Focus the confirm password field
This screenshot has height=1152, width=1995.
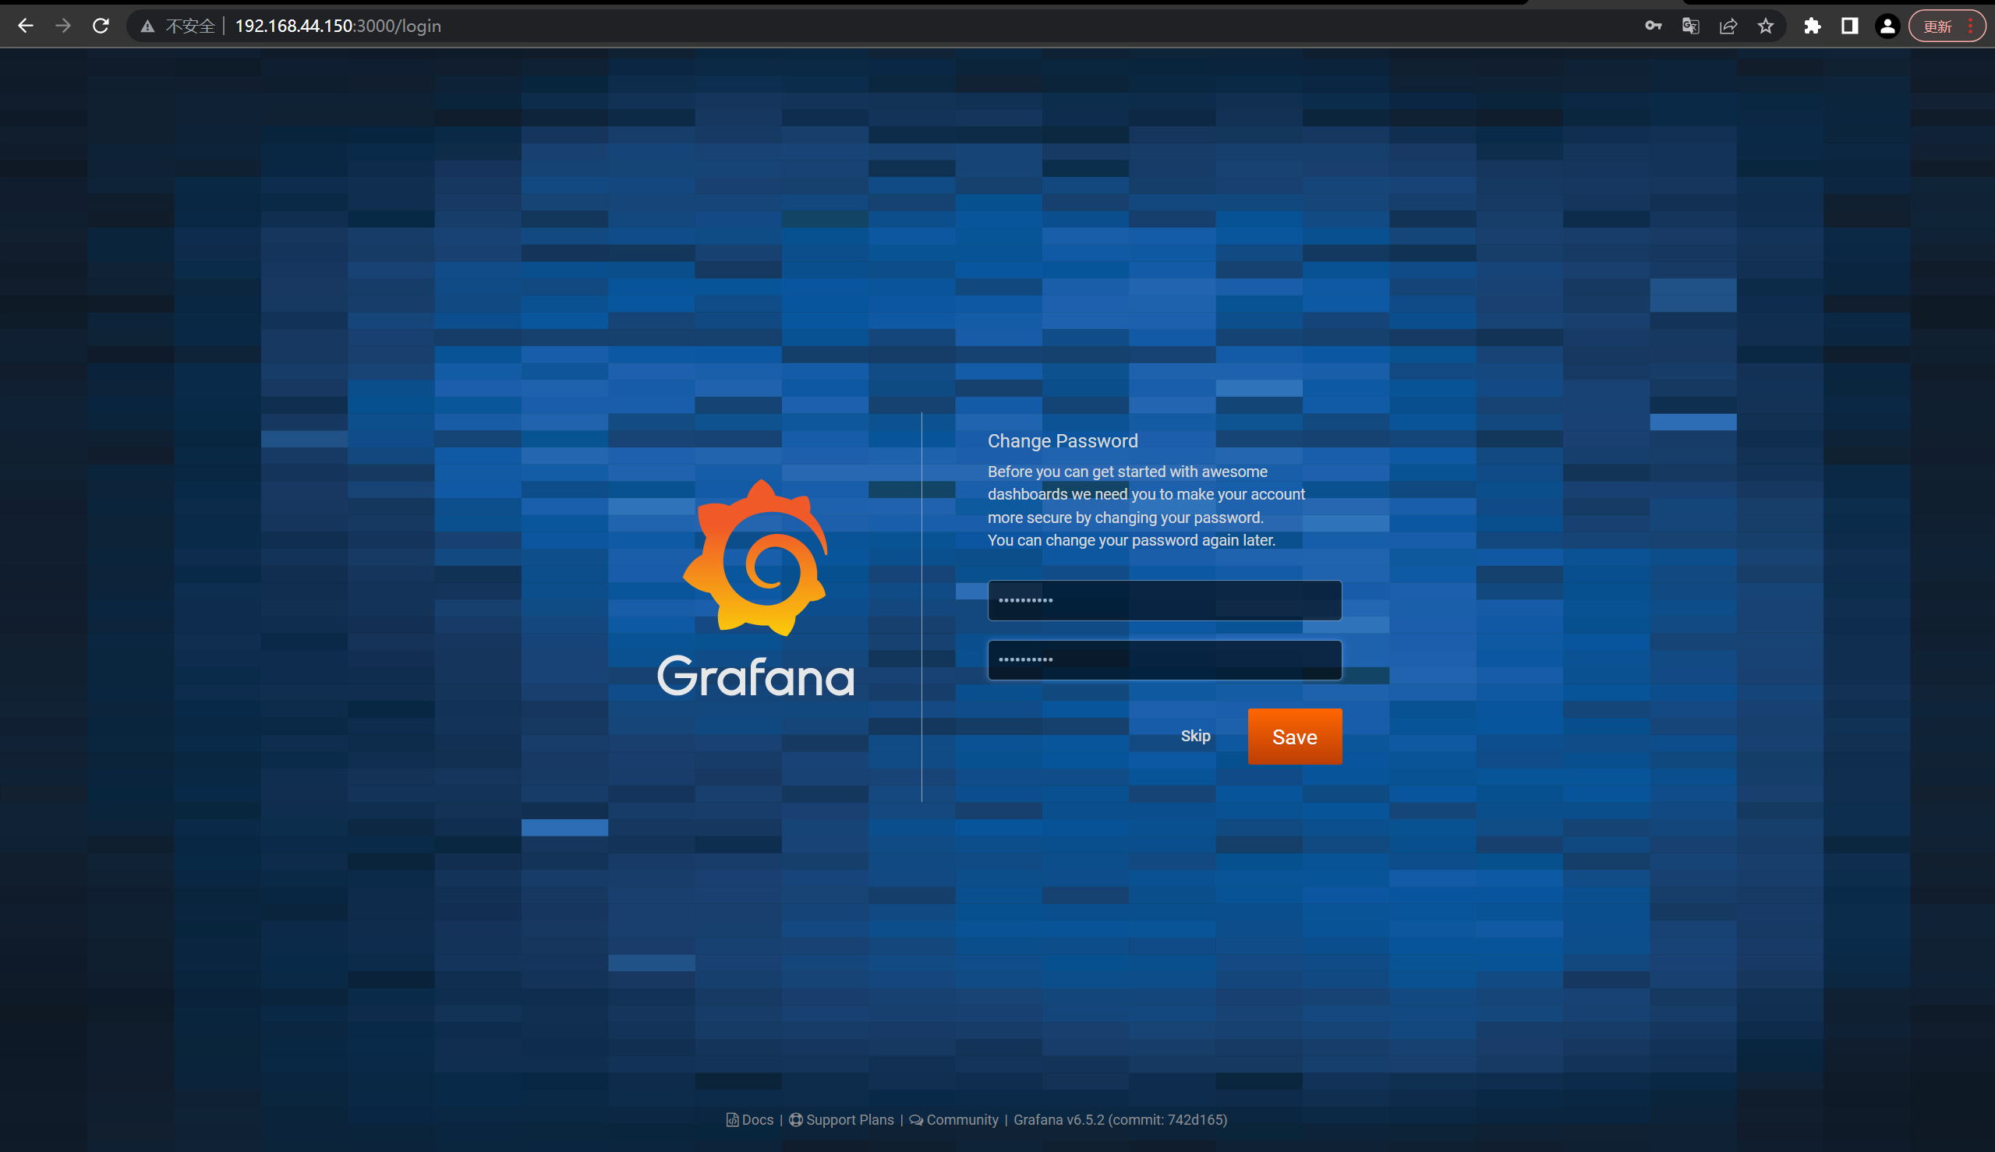pos(1164,660)
